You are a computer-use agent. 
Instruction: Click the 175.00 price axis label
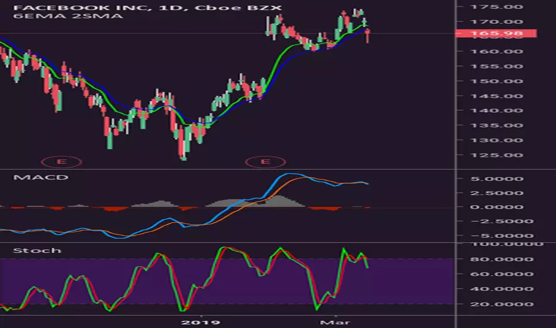click(496, 7)
